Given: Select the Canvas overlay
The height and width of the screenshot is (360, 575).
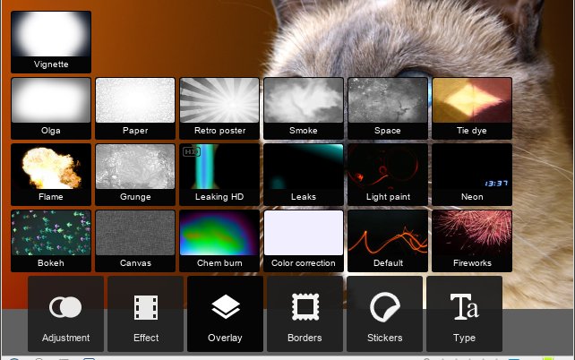Looking at the screenshot, I should click(x=135, y=241).
